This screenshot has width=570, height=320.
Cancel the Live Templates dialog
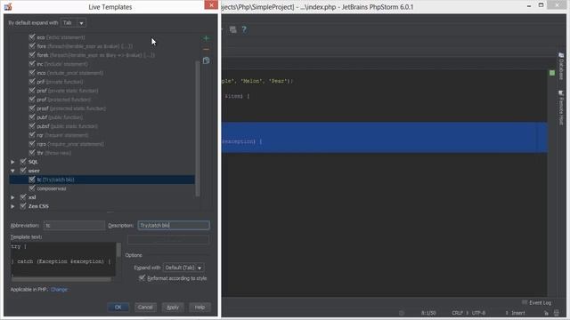pos(145,308)
